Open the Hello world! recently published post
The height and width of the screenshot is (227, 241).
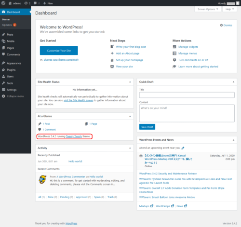click(75, 161)
